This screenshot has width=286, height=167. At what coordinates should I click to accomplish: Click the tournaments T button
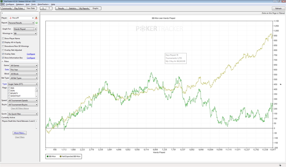coord(49,8)
